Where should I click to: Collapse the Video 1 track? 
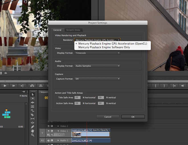[58, 131]
